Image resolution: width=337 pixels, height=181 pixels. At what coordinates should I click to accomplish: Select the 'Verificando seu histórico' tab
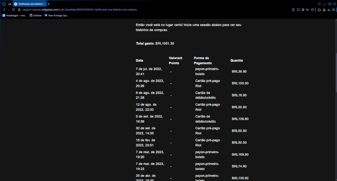coord(29,4)
